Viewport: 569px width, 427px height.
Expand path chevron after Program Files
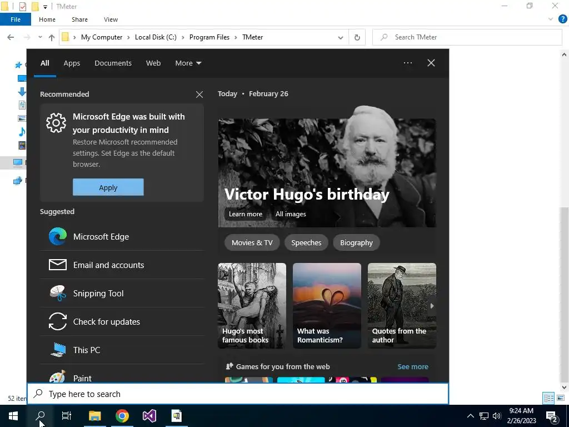tap(236, 37)
